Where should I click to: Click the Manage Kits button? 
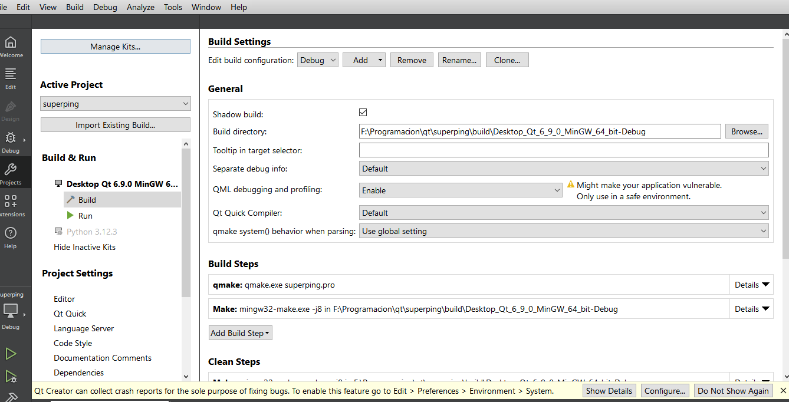[x=116, y=47]
